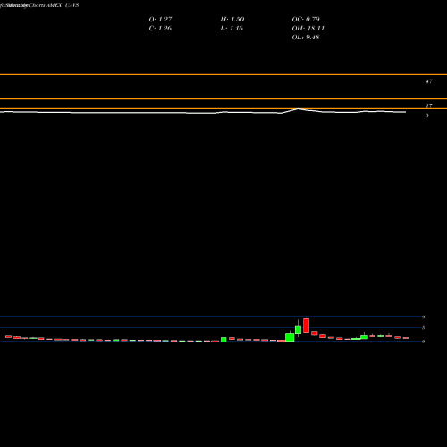Click the AMEX UAVS chart title
The image size is (447, 447).
(63, 5)
